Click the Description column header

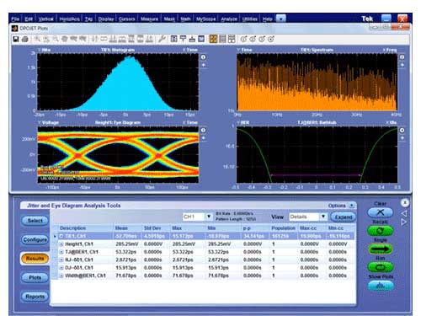(73, 228)
